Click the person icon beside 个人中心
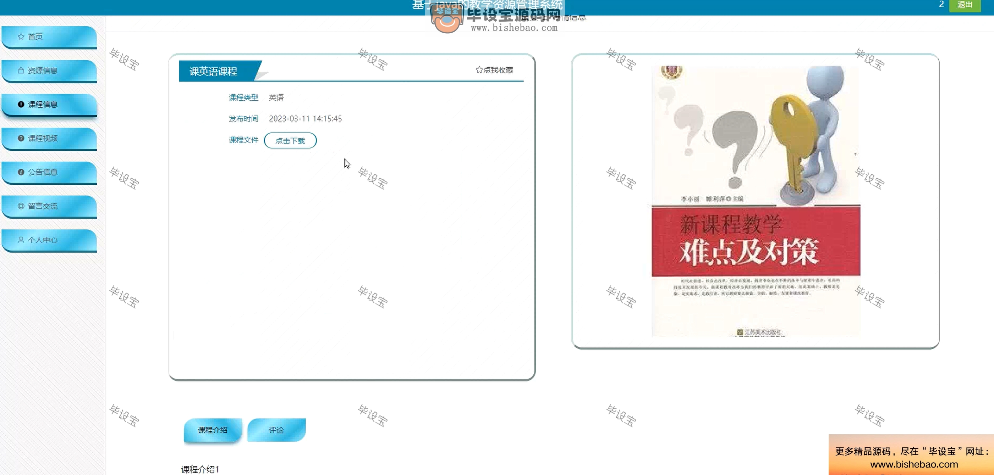The width and height of the screenshot is (994, 475). point(21,240)
